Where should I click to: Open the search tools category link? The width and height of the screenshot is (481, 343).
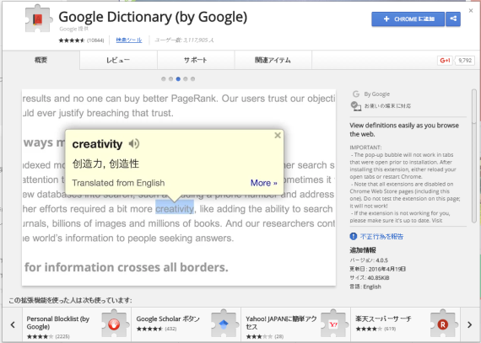[129, 40]
